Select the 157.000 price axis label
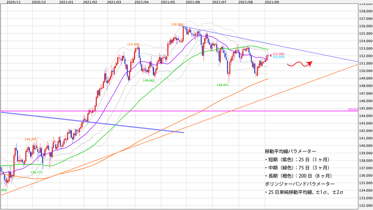 point(366,19)
